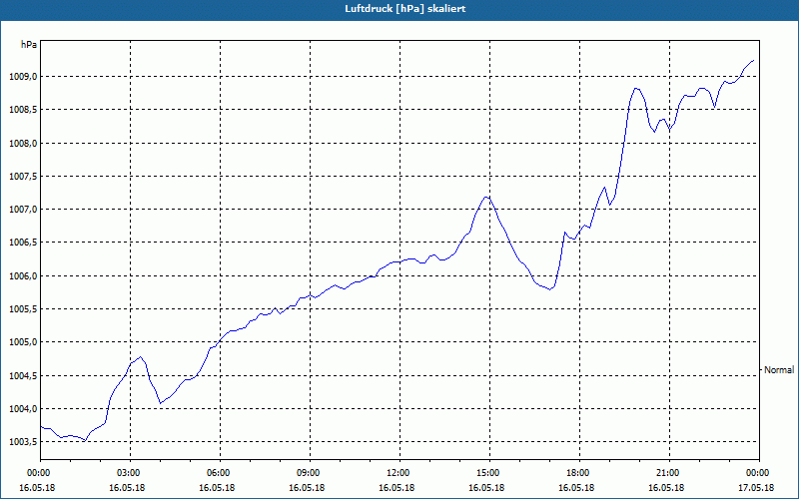Select the "Normal" marker label on the right side

coord(779,370)
